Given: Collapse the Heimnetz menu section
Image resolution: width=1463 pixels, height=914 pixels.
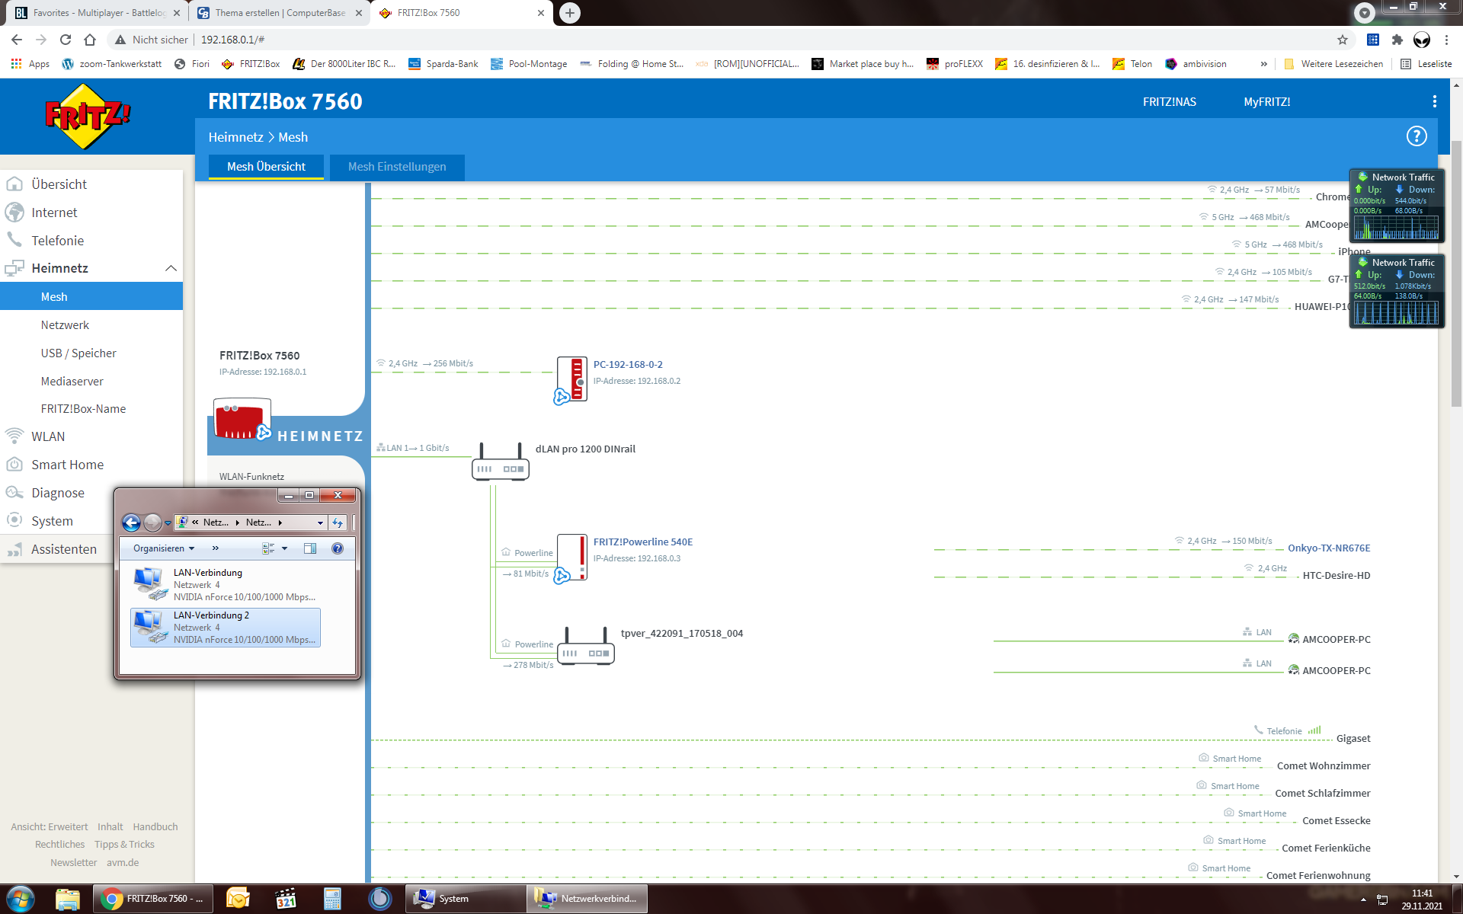Looking at the screenshot, I should 171,268.
